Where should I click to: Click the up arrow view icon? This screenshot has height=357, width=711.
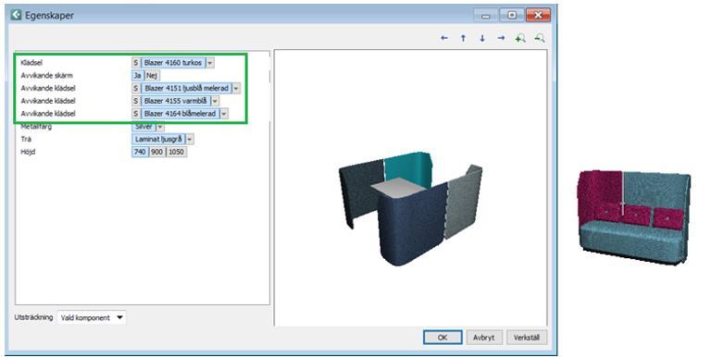coord(463,39)
